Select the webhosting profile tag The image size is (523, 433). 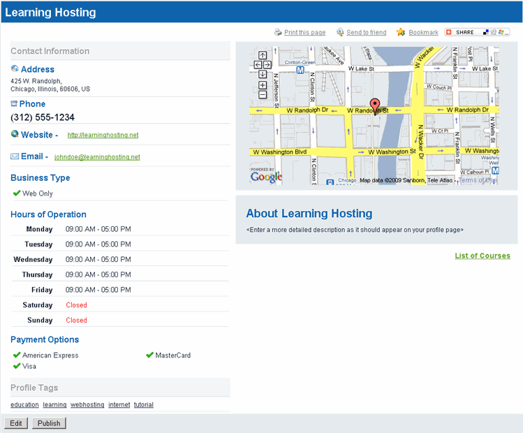point(87,405)
